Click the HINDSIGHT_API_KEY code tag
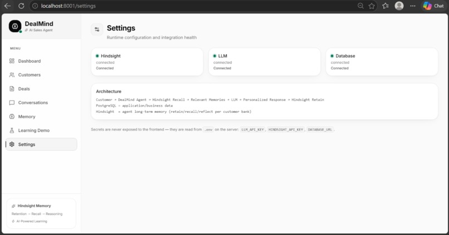The height and width of the screenshot is (235, 449). point(286,129)
